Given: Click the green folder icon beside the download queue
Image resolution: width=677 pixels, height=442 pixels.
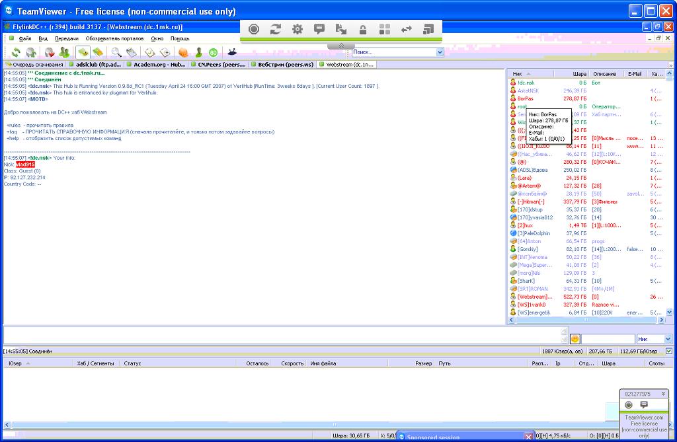Looking at the screenshot, I should tap(98, 53).
